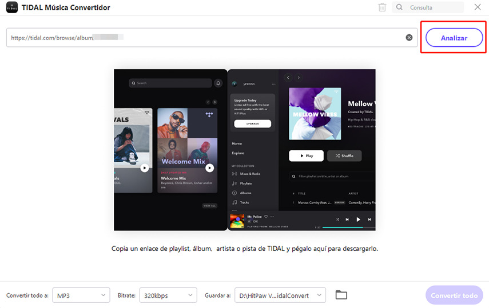
Task: Click Albums in preview sidebar
Action: (242, 193)
